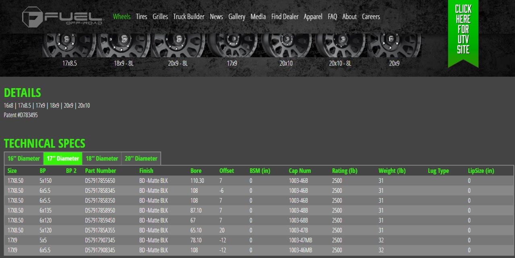Click cap number 1003-68B
This screenshot has width=515, height=258.
click(298, 220)
